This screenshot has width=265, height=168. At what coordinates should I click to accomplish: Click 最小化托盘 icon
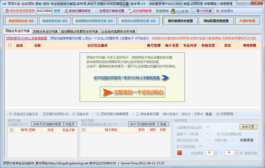pos(194,11)
